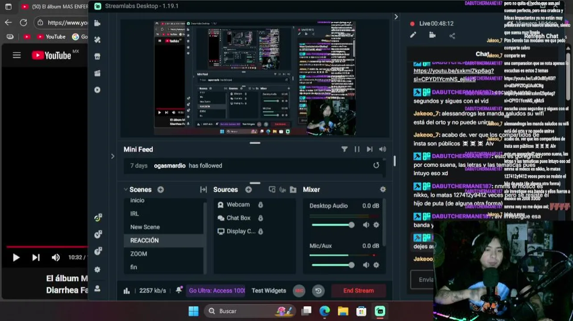The image size is (573, 321).
Task: Open the Recordings play icon in sidebar
Action: tap(97, 90)
